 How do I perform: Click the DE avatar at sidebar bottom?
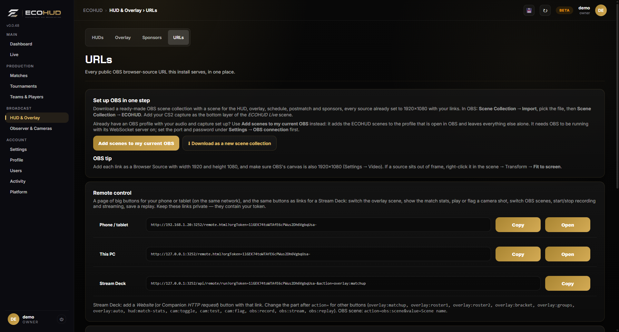tap(14, 319)
